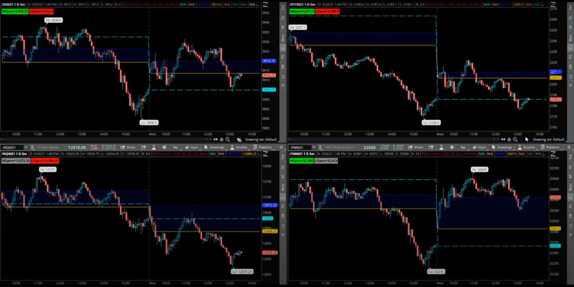Click the Lo: 12875.25 price bubble
This screenshot has width=574, height=287.
coord(242,272)
